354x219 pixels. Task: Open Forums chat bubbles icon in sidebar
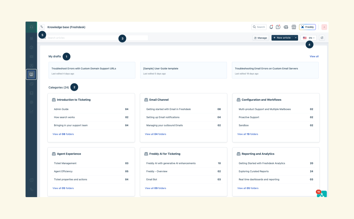click(x=32, y=84)
